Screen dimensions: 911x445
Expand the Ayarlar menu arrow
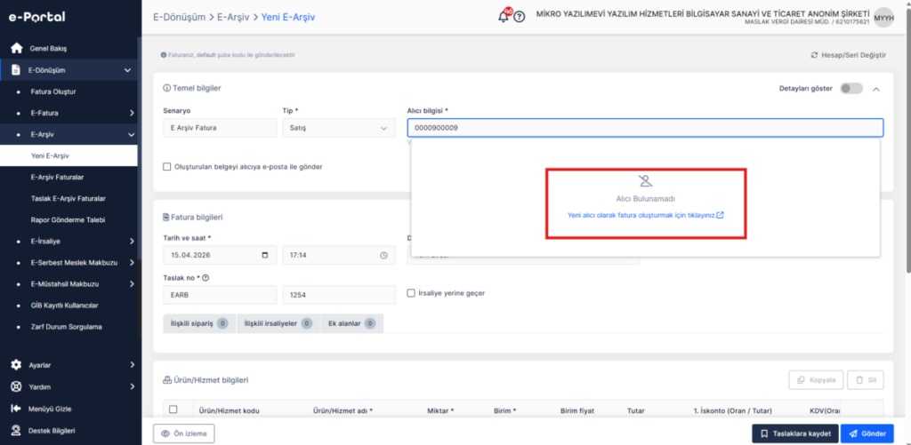pyautogui.click(x=132, y=365)
